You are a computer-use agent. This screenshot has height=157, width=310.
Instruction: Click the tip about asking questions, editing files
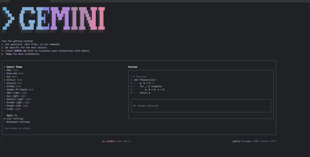tap(33, 44)
